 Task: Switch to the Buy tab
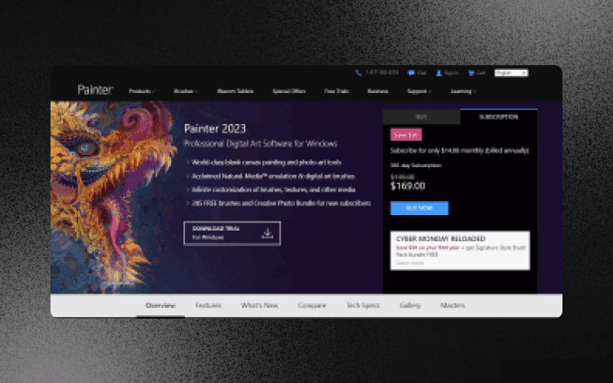[421, 117]
